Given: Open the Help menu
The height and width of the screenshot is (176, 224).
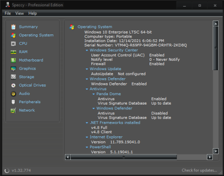Looking at the screenshot, I should pyautogui.click(x=33, y=13).
